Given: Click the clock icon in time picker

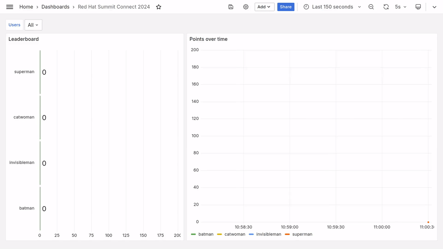Looking at the screenshot, I should (306, 7).
